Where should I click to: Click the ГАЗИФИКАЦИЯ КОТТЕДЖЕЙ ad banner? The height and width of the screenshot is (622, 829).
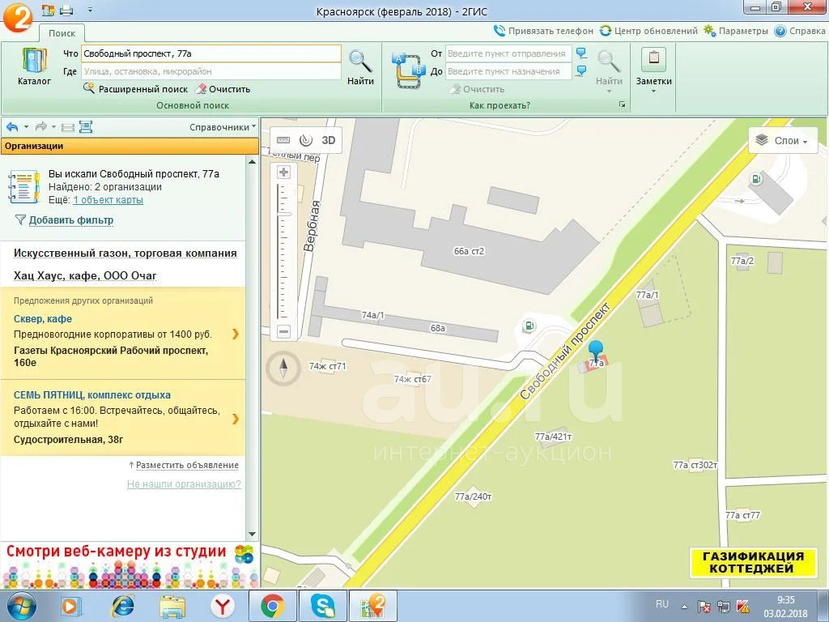click(753, 562)
